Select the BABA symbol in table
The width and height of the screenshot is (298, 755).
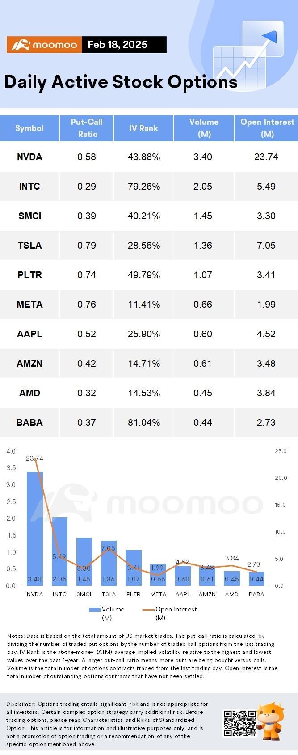tap(29, 422)
